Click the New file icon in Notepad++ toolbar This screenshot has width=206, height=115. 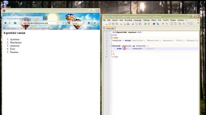106,24
